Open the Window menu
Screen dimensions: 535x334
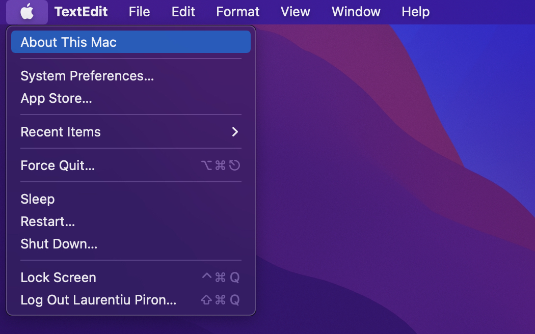pyautogui.click(x=356, y=12)
